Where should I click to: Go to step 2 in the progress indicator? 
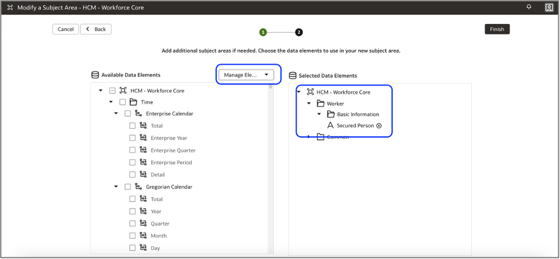pyautogui.click(x=299, y=33)
